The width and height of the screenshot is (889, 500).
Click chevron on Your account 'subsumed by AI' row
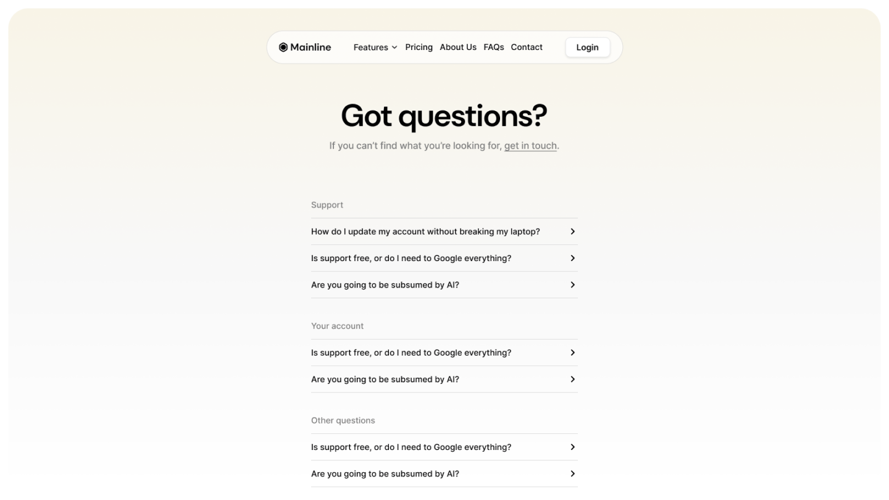pyautogui.click(x=573, y=379)
